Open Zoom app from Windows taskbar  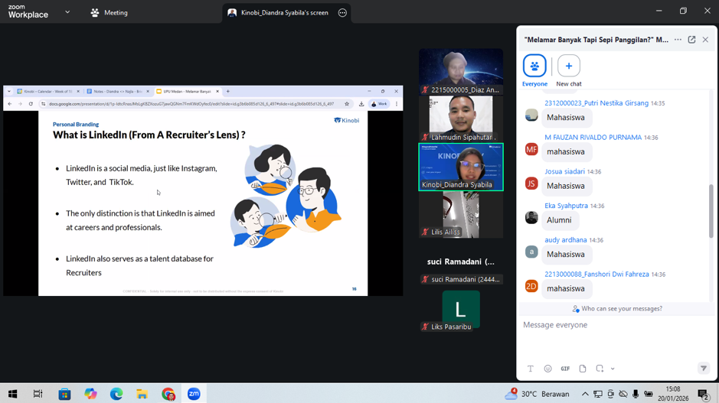pyautogui.click(x=194, y=394)
